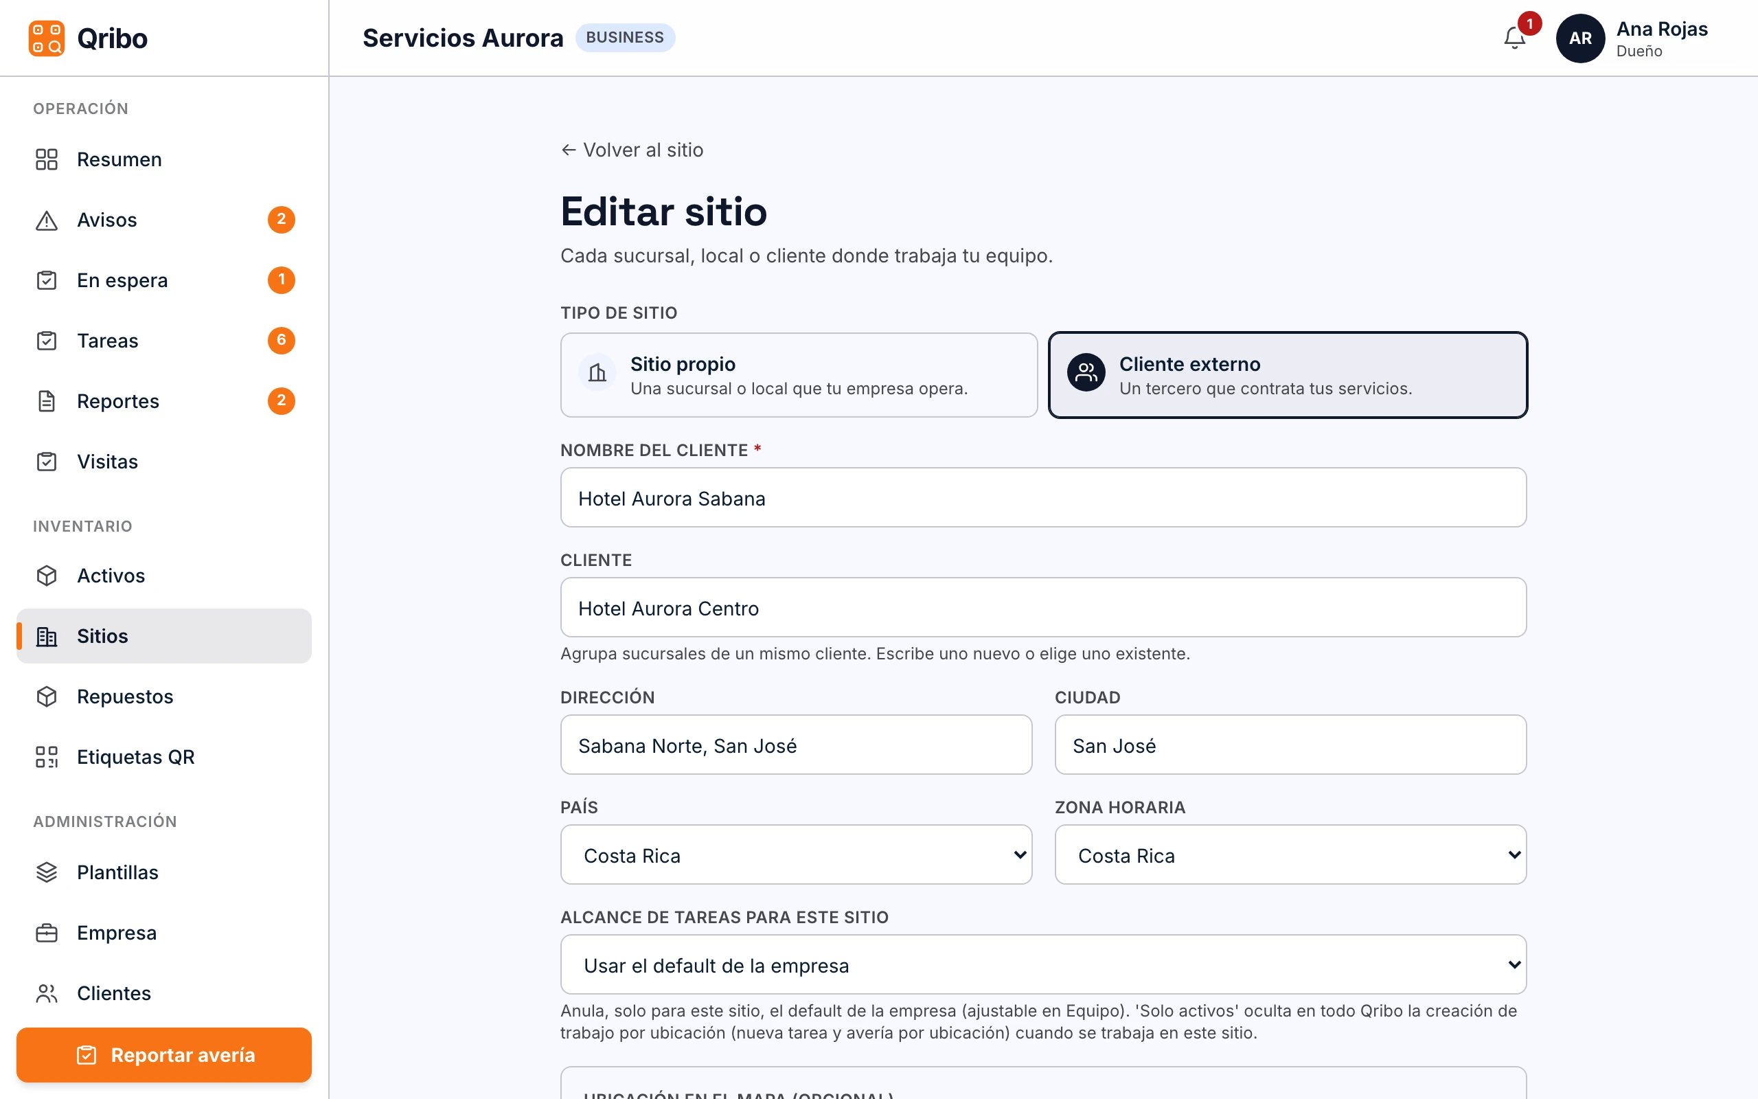Click the Nombre del cliente field
1758x1099 pixels.
tap(1043, 497)
